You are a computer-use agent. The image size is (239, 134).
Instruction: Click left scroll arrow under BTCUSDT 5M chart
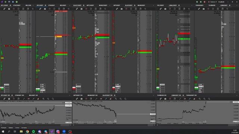1,125
